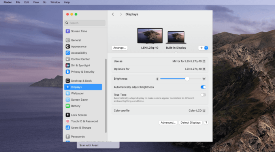The height and width of the screenshot is (152, 275).
Task: Select the LEN L27q-10 monitor thumbnail
Action: [150, 36]
